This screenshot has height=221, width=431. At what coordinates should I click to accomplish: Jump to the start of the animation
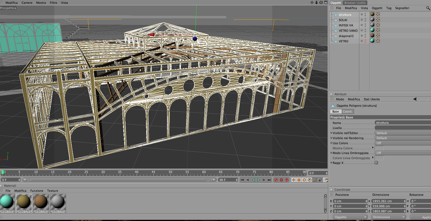pos(242,180)
